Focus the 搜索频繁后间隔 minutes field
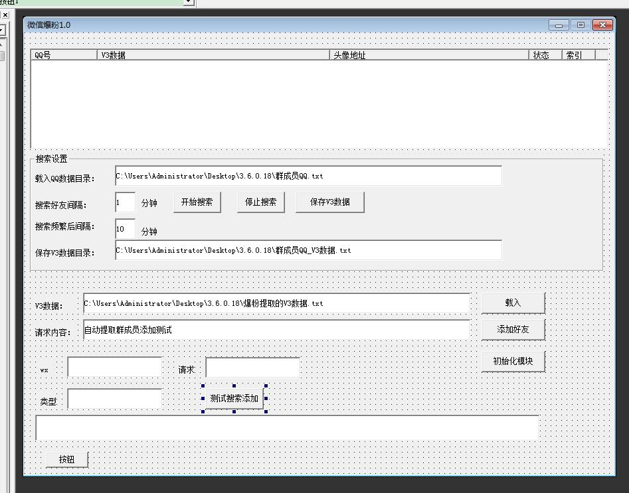The height and width of the screenshot is (493, 629). click(x=125, y=229)
